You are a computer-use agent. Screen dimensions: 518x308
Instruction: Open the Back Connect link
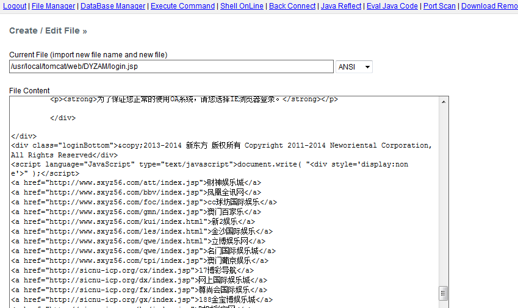tap(292, 6)
